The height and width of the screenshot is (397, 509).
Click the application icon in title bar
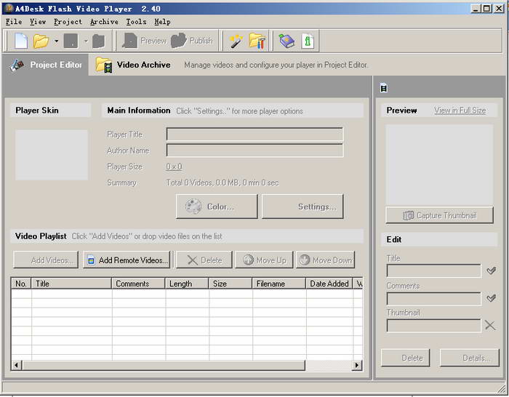(9, 8)
